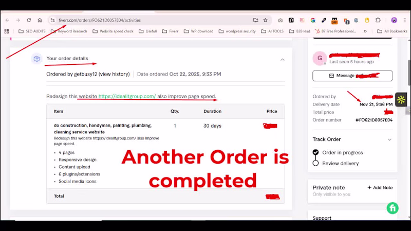The height and width of the screenshot is (231, 411).
Task: Open the orange OFF toggle extension
Action: 334,21
